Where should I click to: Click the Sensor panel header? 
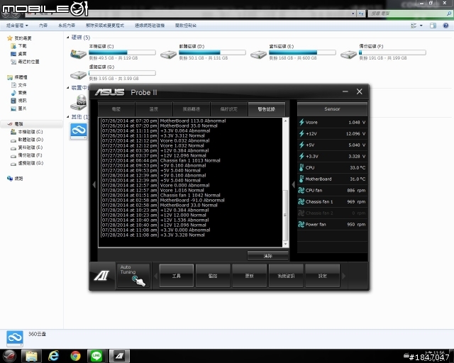[x=332, y=109]
